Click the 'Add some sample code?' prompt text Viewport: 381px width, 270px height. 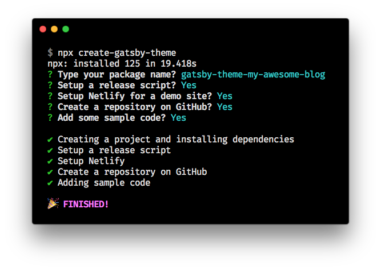(111, 118)
